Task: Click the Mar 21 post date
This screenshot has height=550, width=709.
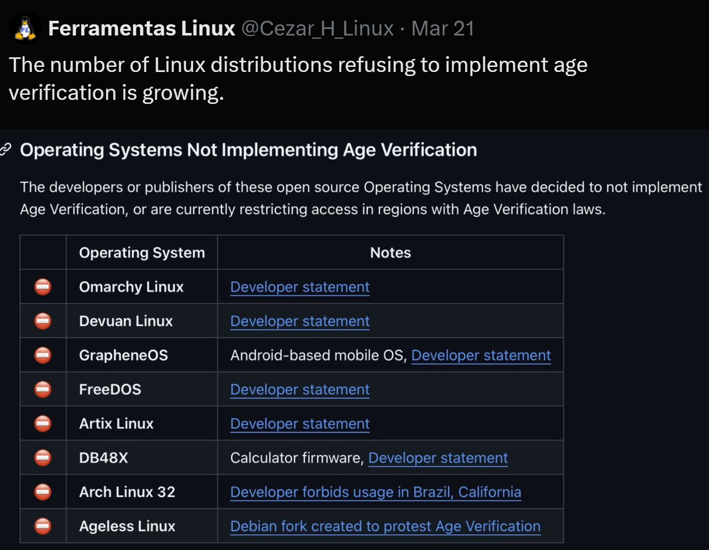Action: 443,28
